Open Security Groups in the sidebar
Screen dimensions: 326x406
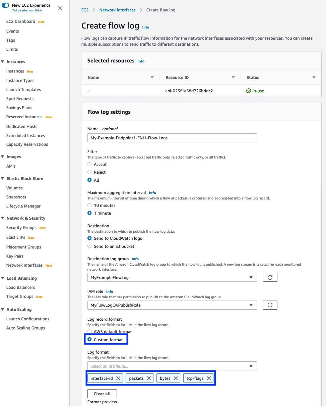21,228
